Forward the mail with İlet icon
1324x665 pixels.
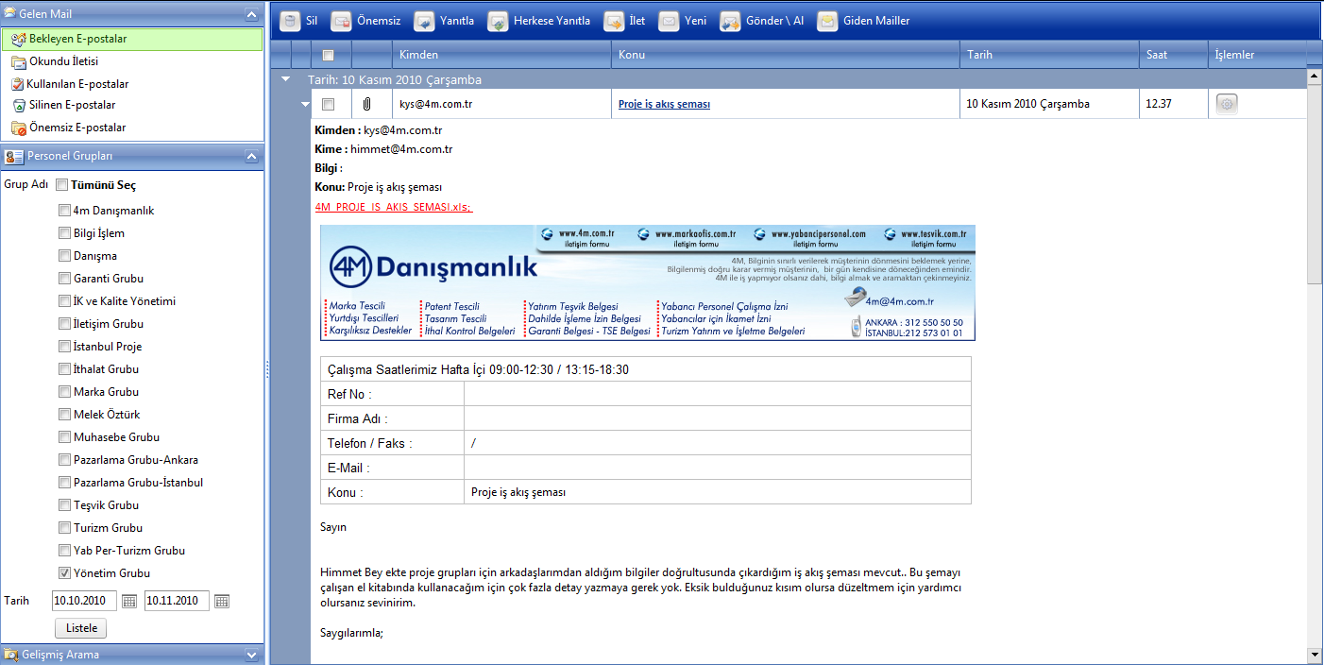[614, 21]
